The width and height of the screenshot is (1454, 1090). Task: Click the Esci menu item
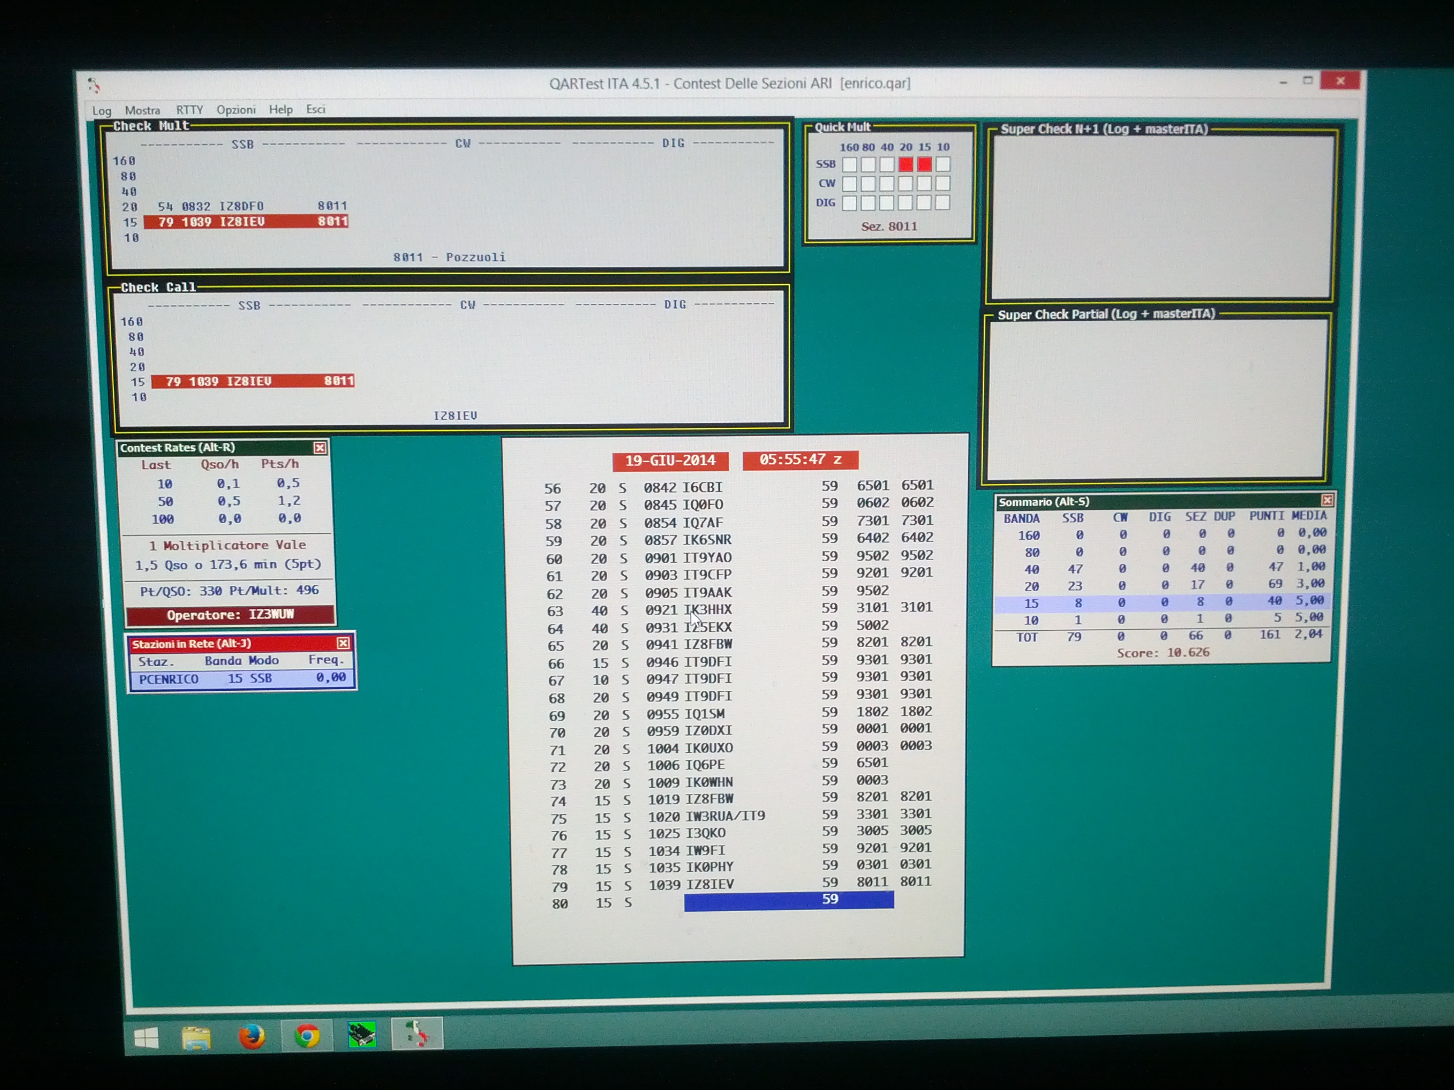click(315, 109)
